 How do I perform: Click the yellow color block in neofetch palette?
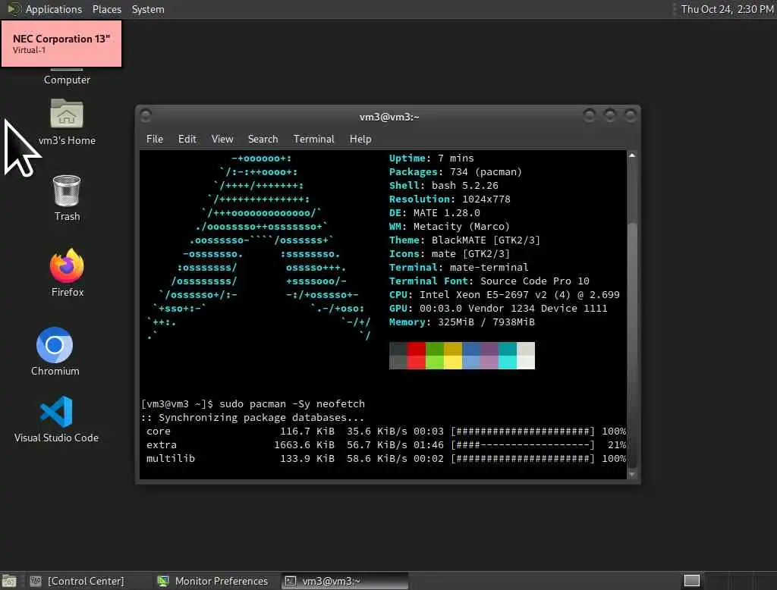[x=453, y=355]
